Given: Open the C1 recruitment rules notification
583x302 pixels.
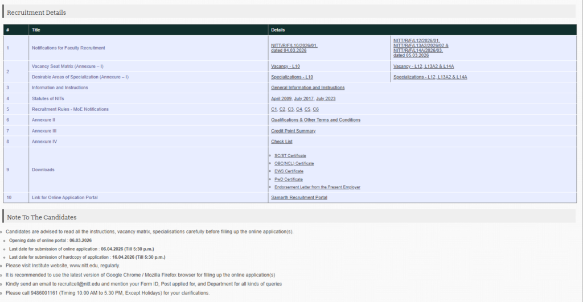Looking at the screenshot, I should click(274, 109).
